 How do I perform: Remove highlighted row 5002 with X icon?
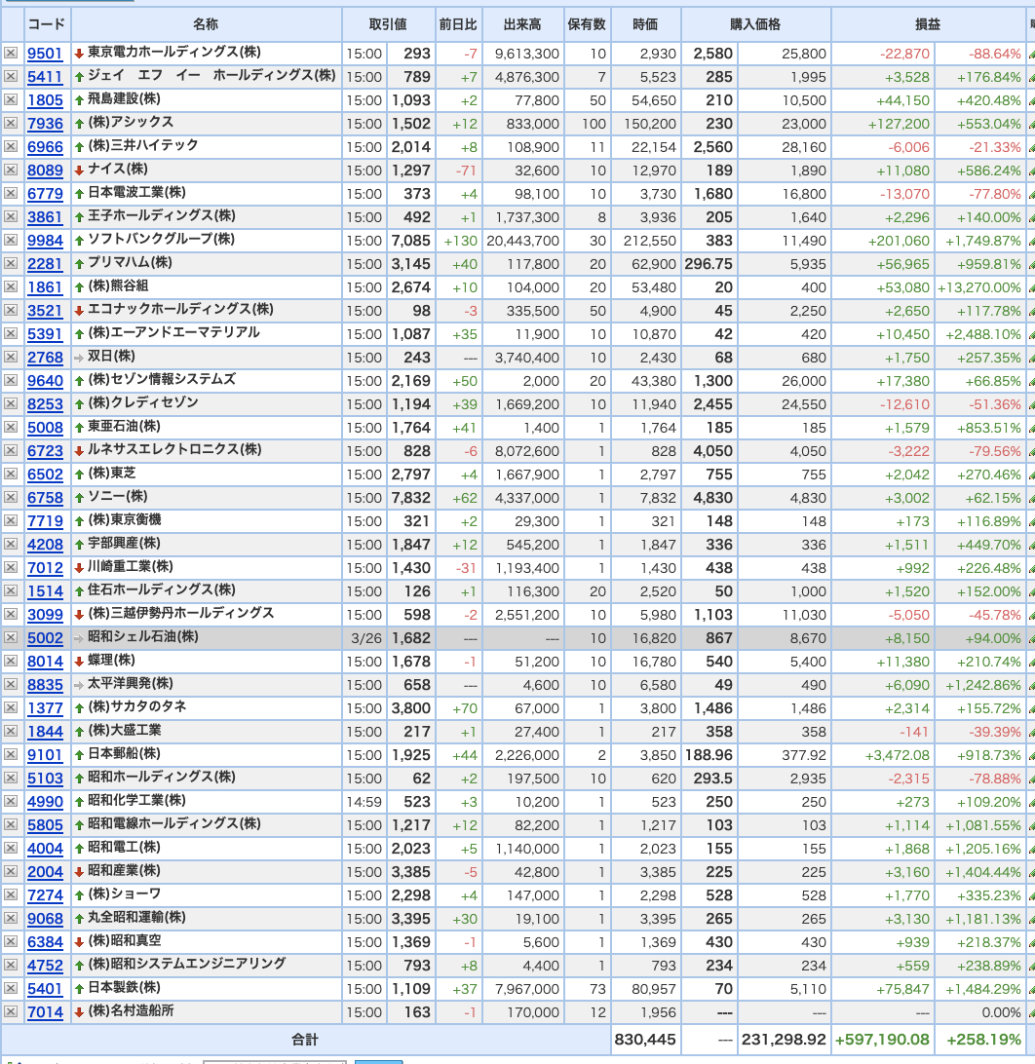10,638
